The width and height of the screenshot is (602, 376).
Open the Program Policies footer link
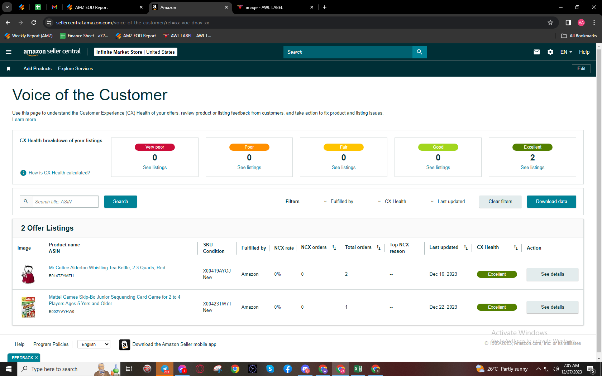click(x=51, y=344)
